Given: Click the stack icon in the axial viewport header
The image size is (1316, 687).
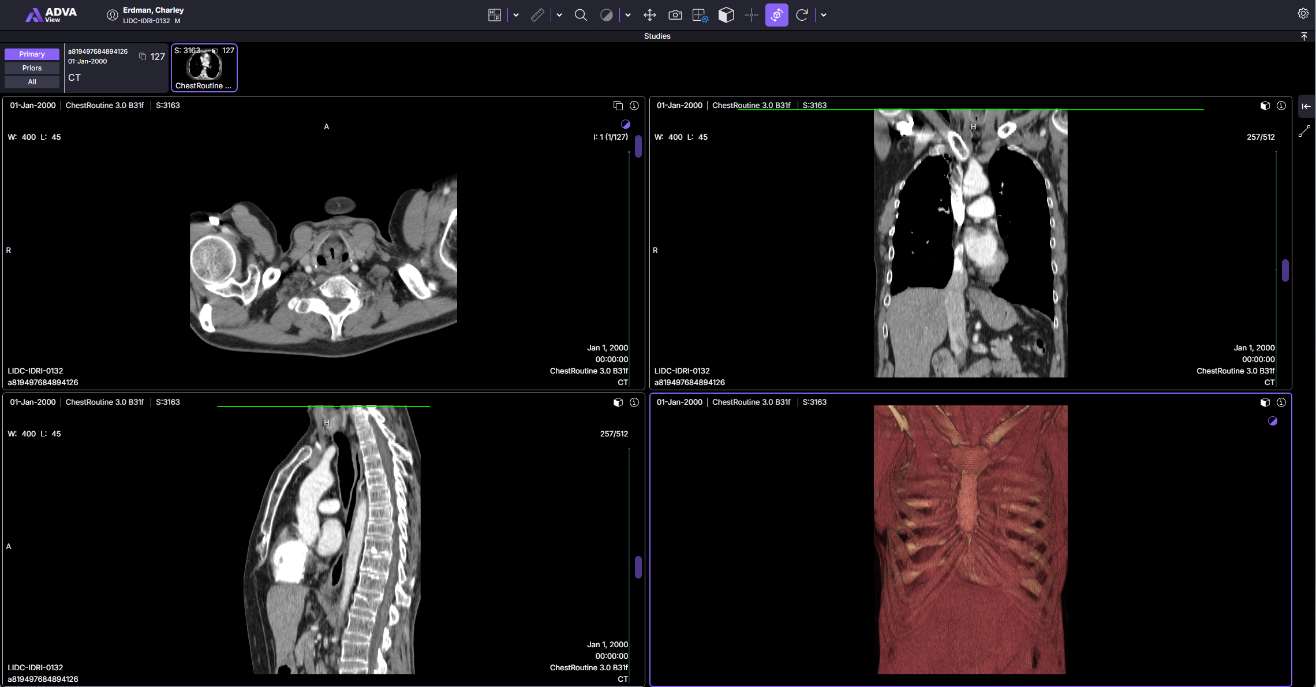Looking at the screenshot, I should point(618,106).
